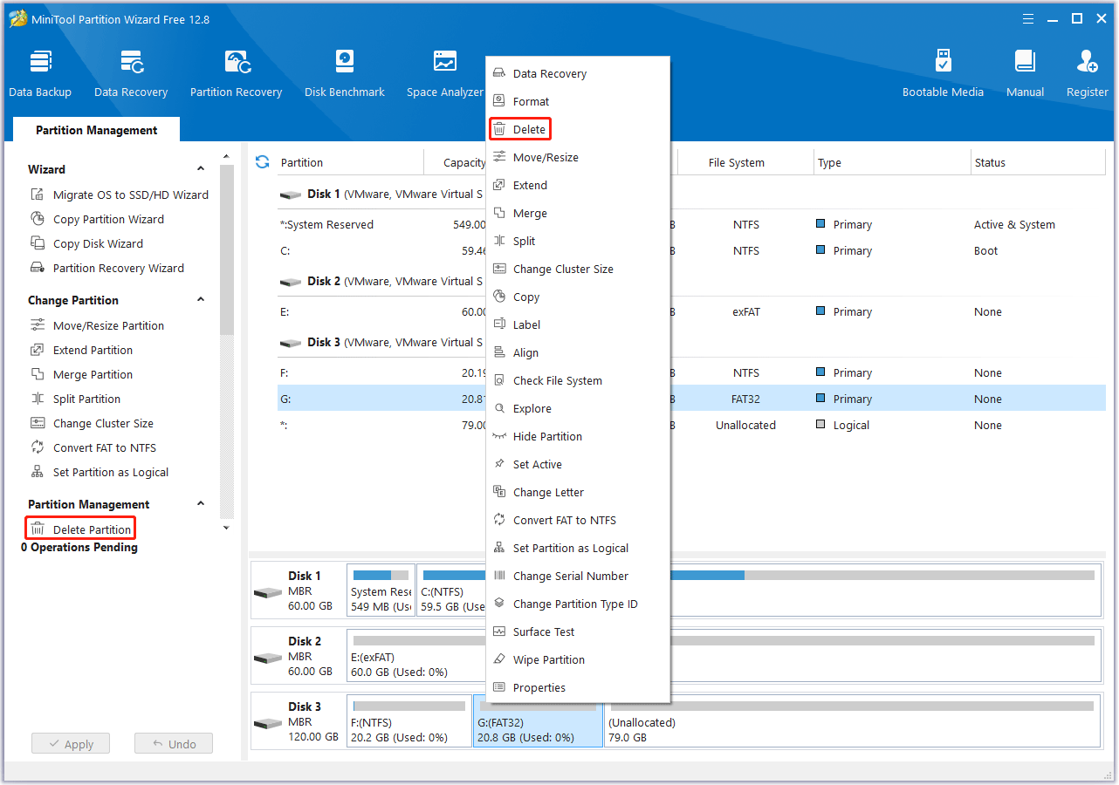This screenshot has height=785, width=1119.
Task: Sort by Status column header
Action: (1038, 162)
